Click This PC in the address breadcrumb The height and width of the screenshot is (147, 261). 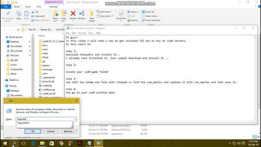pyautogui.click(x=32, y=30)
